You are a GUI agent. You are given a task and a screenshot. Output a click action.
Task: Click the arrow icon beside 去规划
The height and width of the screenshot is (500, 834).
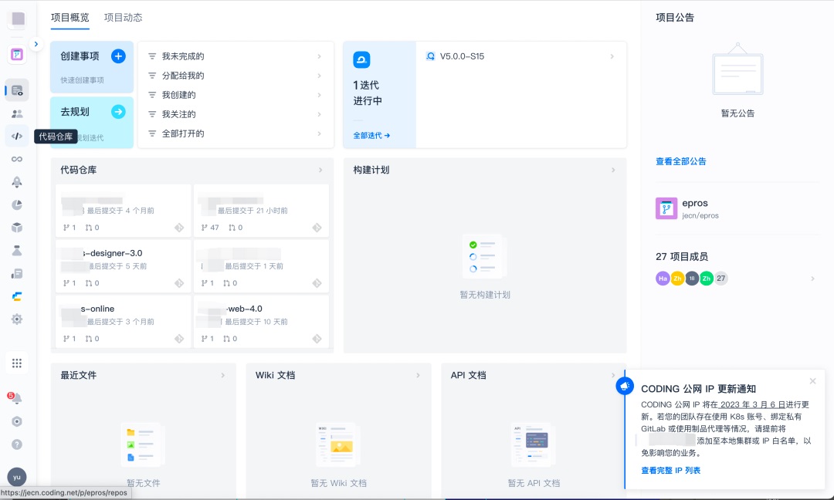click(x=118, y=112)
